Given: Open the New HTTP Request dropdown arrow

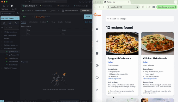Looking at the screenshot, I should click(x=18, y=18).
